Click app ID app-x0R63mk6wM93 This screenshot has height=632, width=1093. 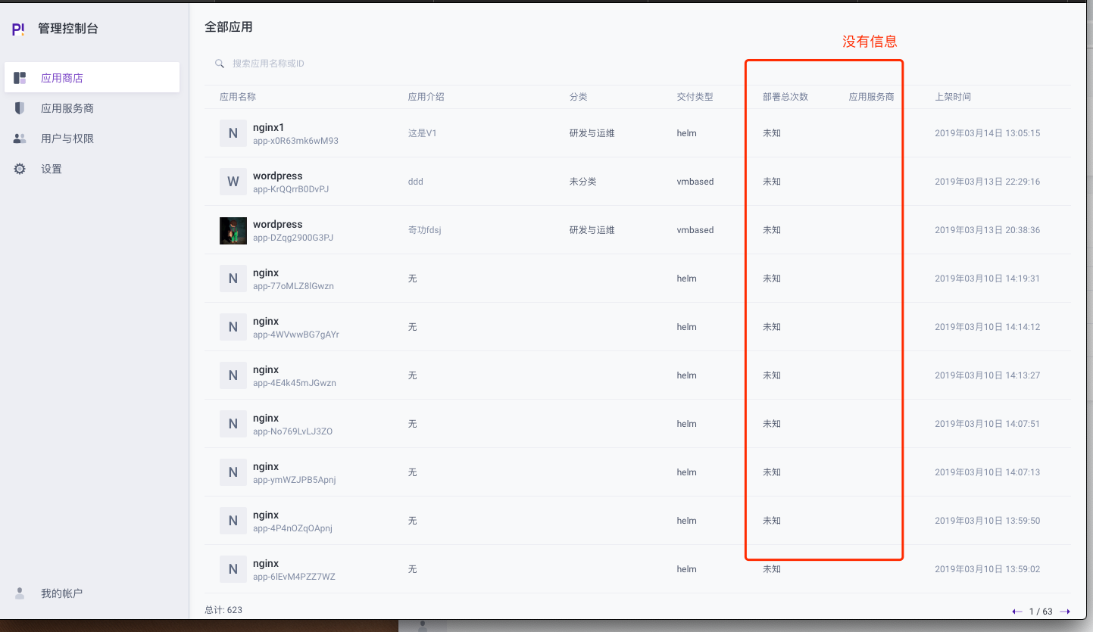point(295,141)
